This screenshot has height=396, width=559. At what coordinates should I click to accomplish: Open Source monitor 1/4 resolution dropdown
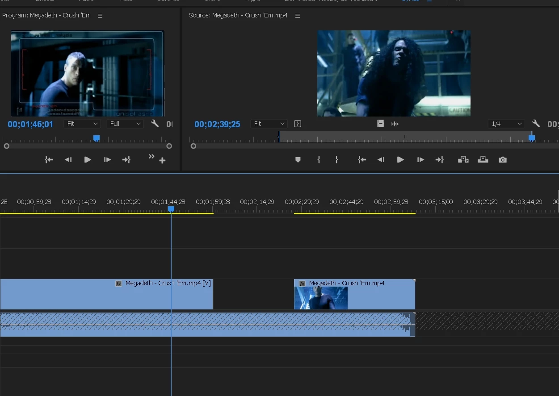point(506,124)
